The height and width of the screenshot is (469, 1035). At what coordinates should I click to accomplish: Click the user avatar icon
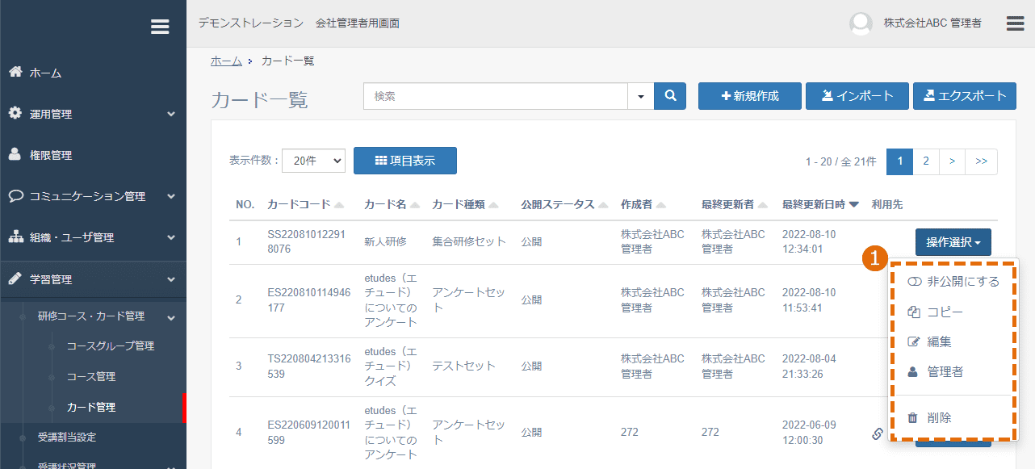[861, 23]
